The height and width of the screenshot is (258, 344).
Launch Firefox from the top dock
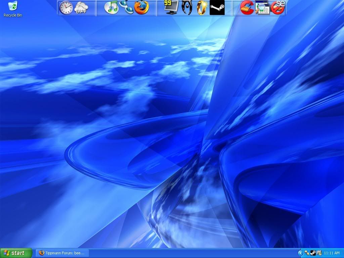(x=141, y=8)
